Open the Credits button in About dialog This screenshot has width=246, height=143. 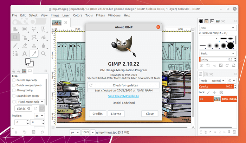click(x=97, y=114)
